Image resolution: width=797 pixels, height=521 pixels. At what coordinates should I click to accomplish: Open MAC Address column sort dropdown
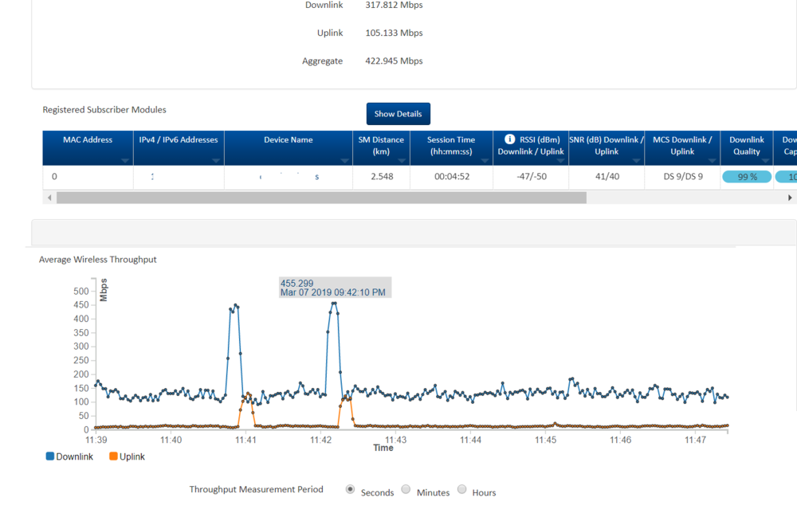click(125, 160)
